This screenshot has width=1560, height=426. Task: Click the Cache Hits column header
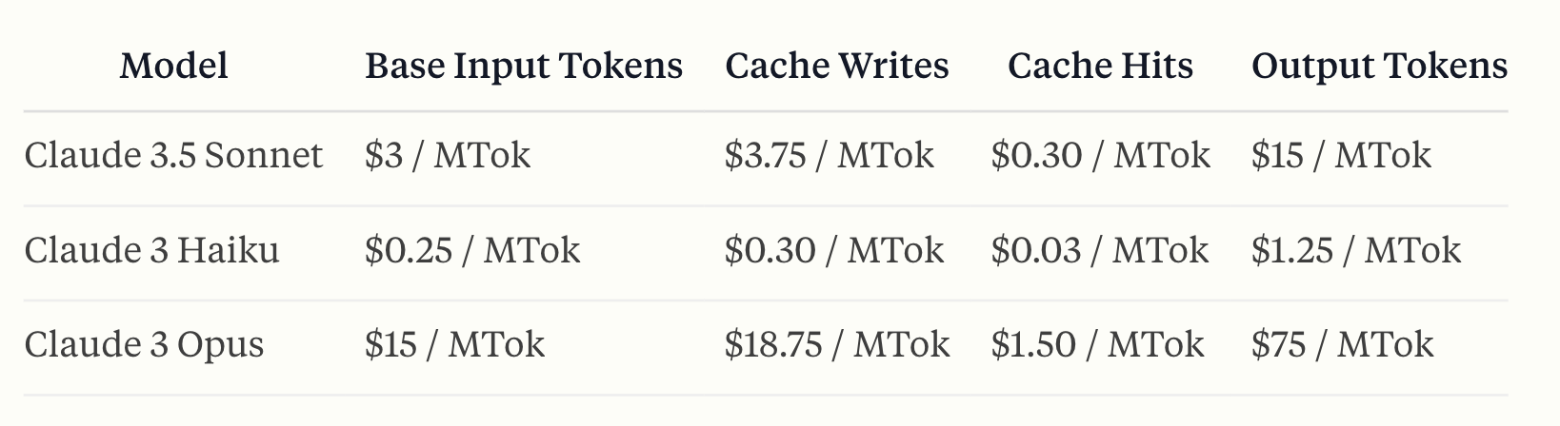point(1100,66)
